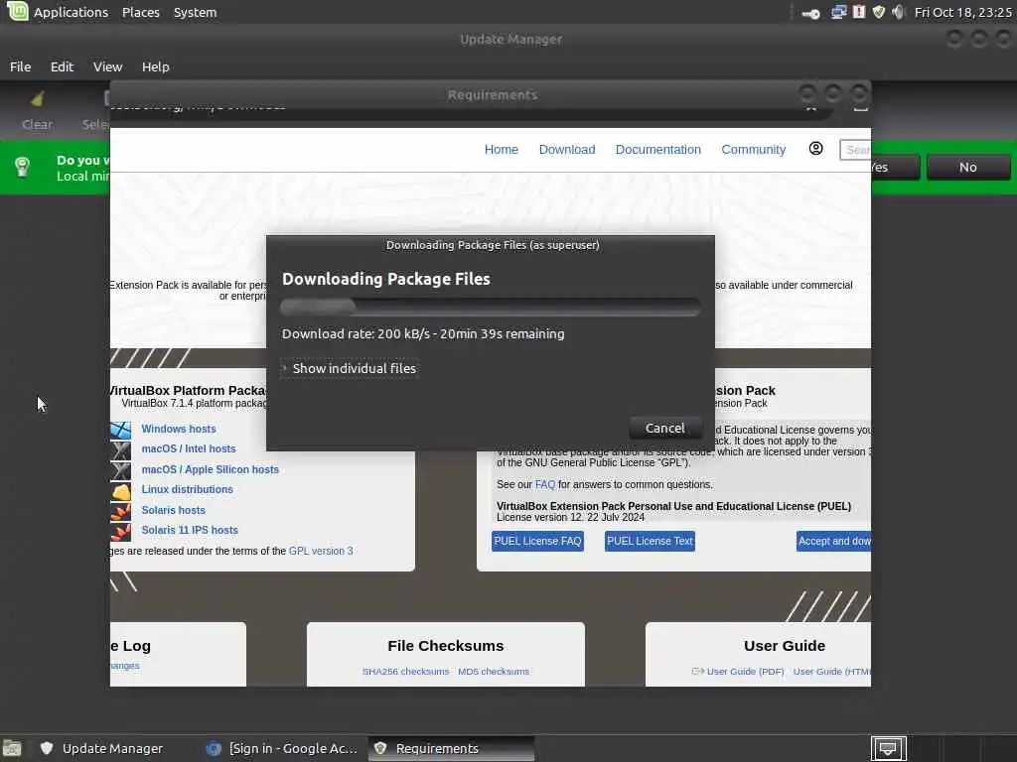Image resolution: width=1017 pixels, height=762 pixels.
Task: Open the Solaris 11 IPS hosts link
Action: 190,530
